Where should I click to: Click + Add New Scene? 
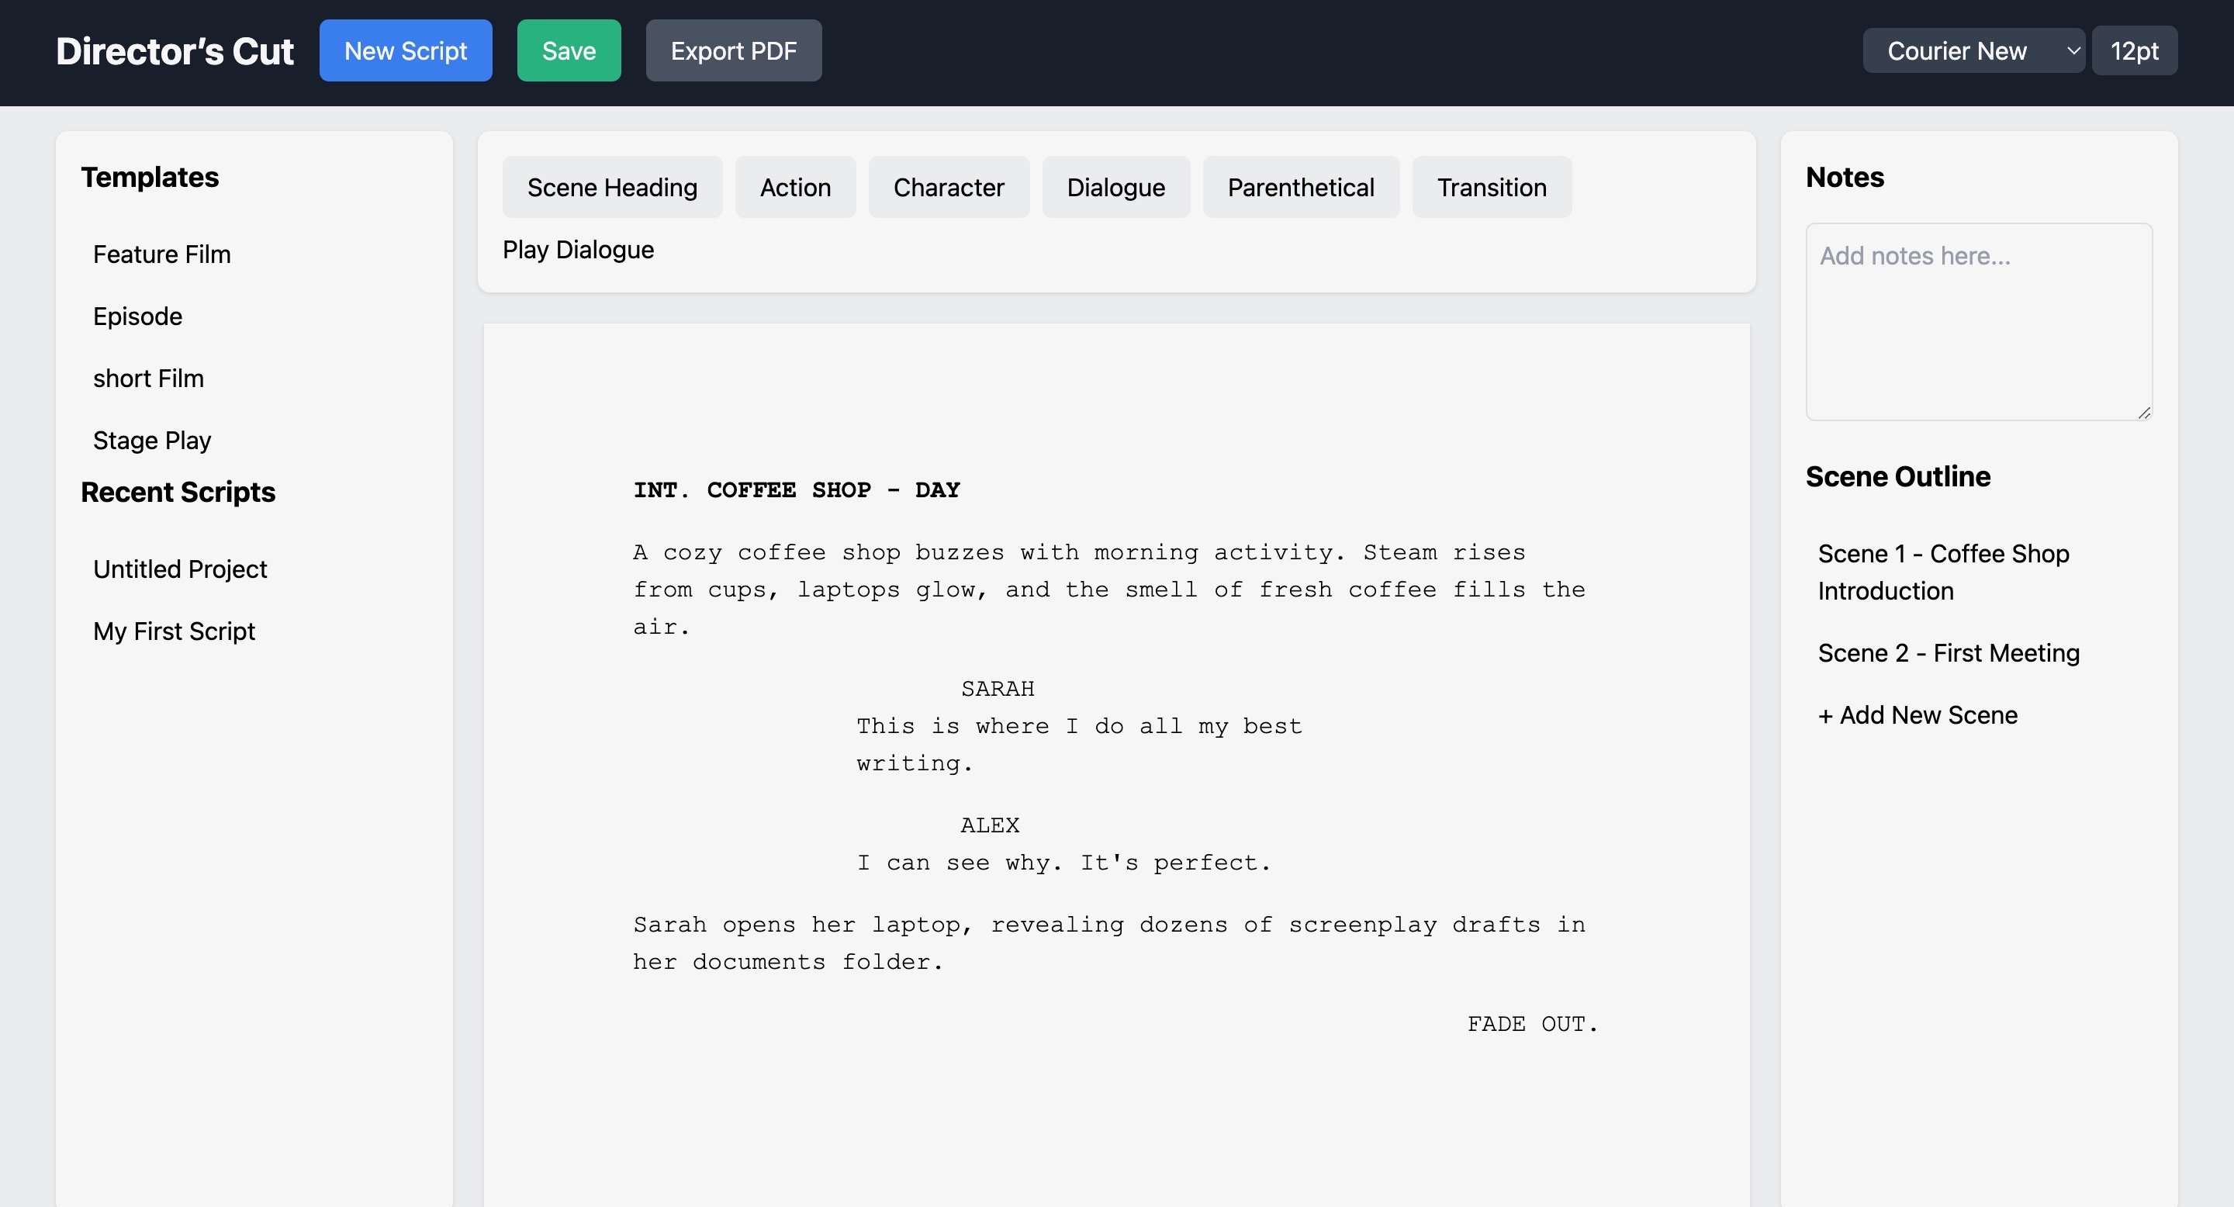pos(1917,715)
